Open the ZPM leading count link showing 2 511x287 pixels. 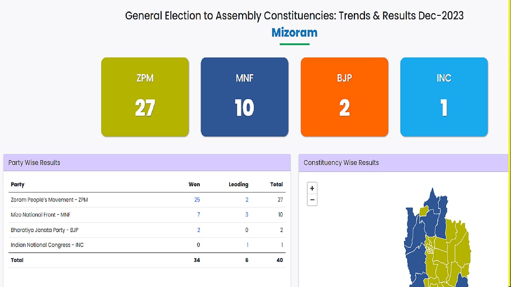pos(247,200)
